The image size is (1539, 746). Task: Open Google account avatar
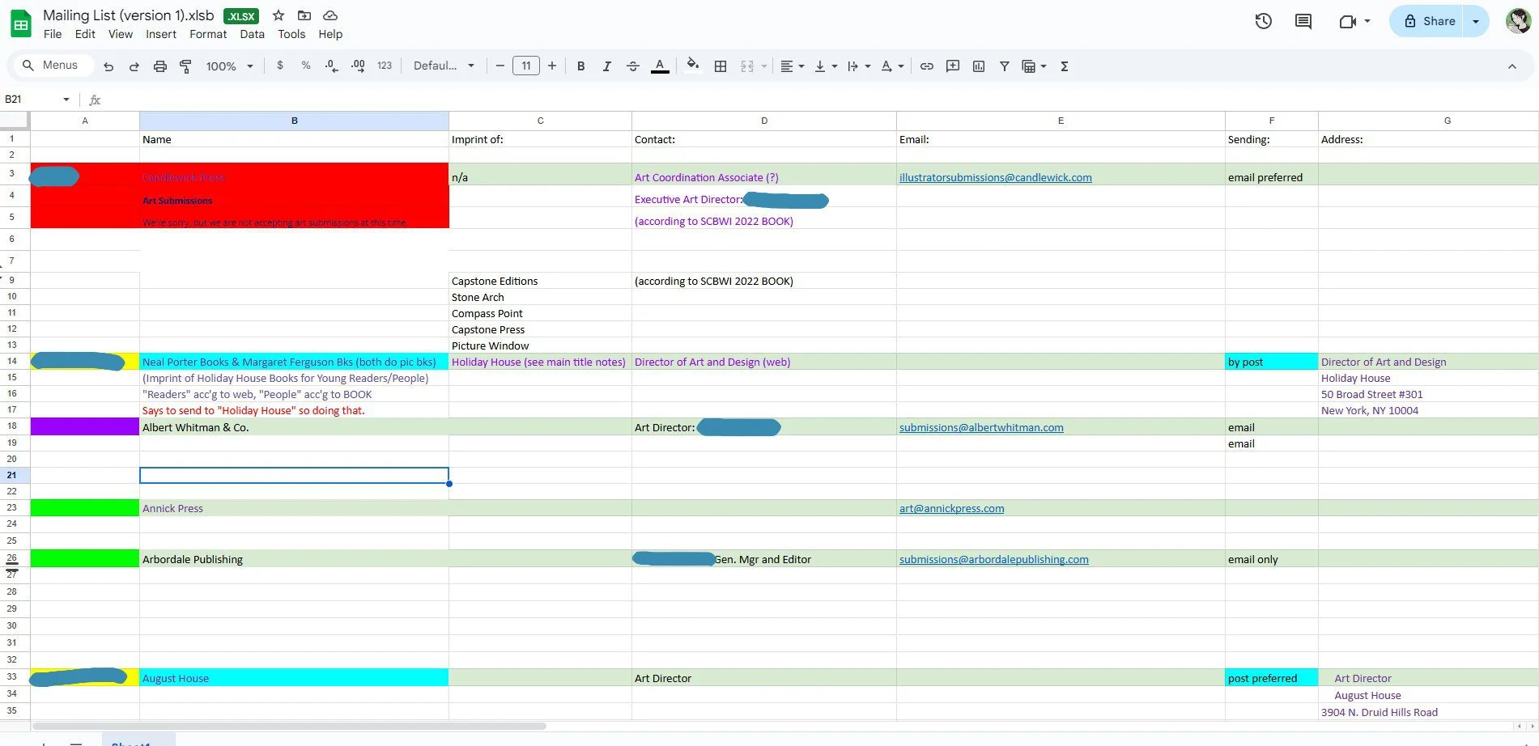coord(1518,21)
